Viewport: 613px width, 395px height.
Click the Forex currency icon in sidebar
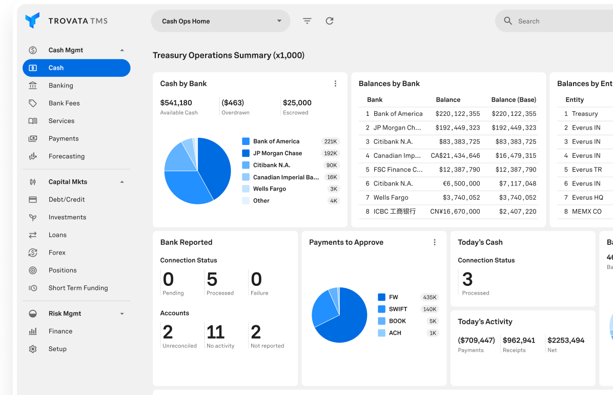click(x=33, y=253)
